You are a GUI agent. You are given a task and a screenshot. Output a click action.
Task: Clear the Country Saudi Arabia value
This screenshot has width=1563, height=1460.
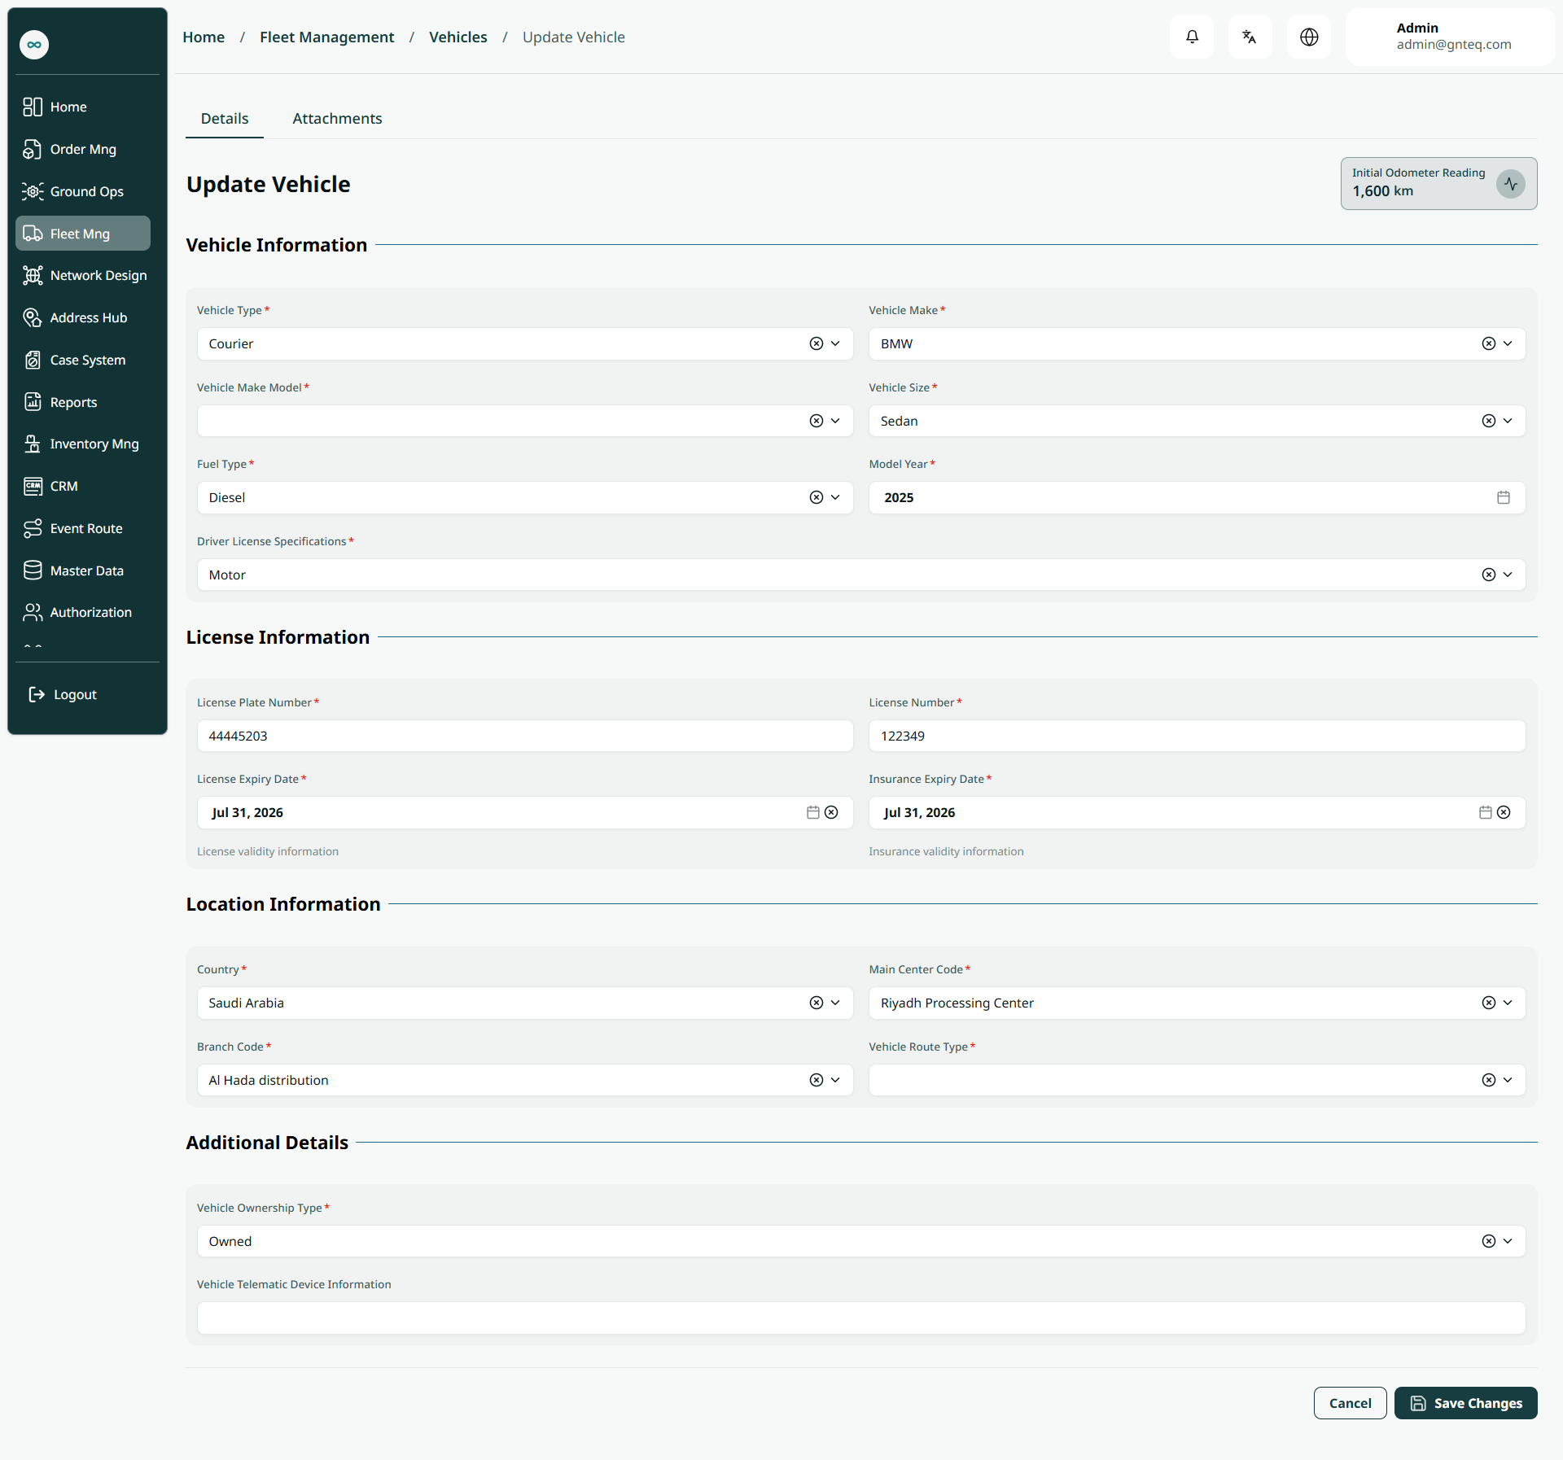817,1003
